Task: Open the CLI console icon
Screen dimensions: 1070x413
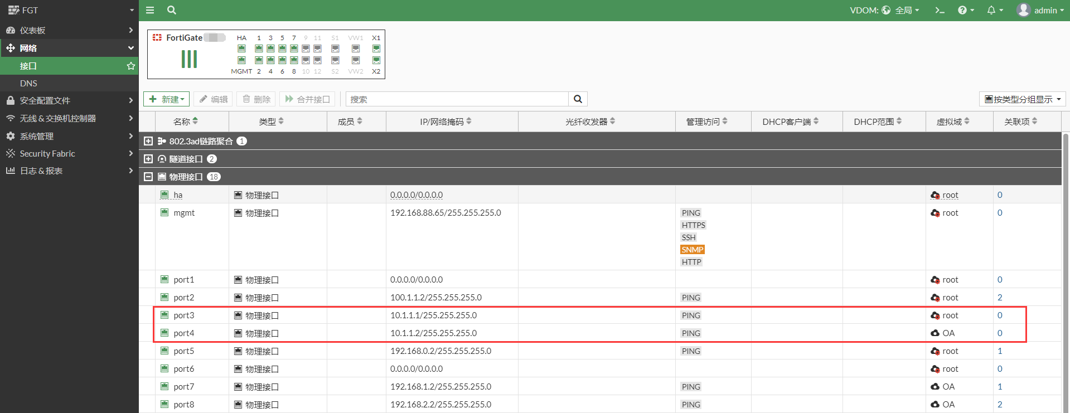Action: pos(940,10)
